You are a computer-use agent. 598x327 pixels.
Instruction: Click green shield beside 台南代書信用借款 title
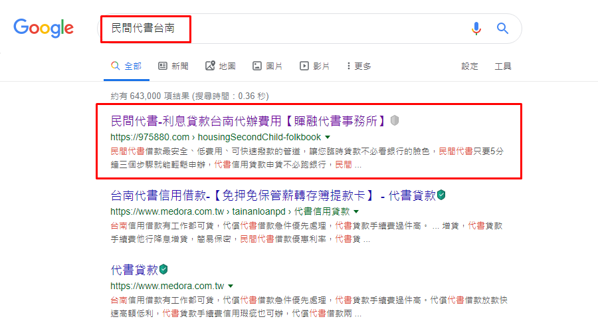[x=442, y=195]
